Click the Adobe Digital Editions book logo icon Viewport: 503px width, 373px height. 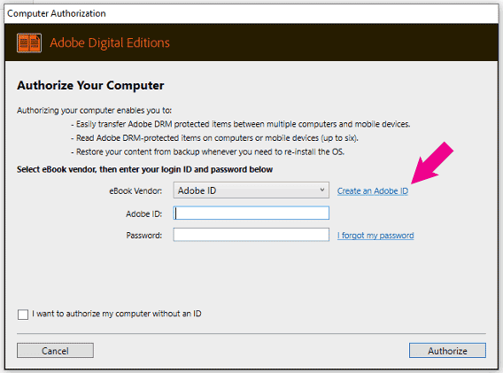tap(29, 43)
